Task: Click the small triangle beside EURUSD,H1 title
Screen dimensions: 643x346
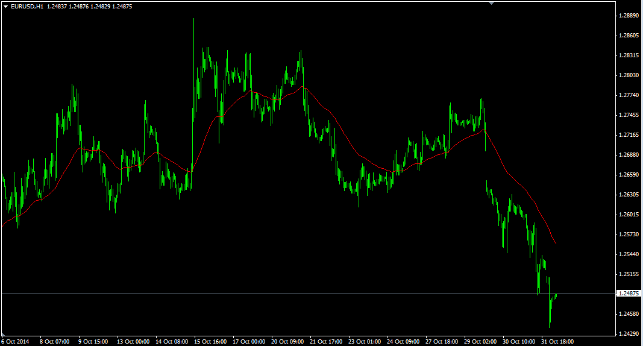Action: (x=6, y=7)
